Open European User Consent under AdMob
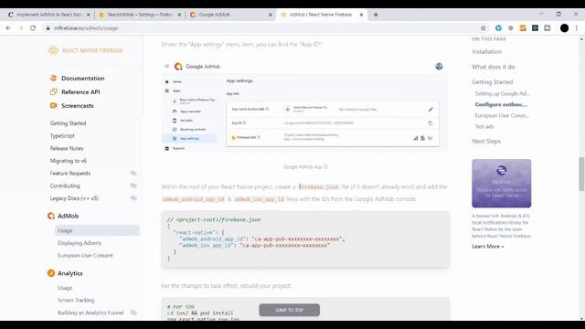Image resolution: width=585 pixels, height=329 pixels. coord(85,256)
